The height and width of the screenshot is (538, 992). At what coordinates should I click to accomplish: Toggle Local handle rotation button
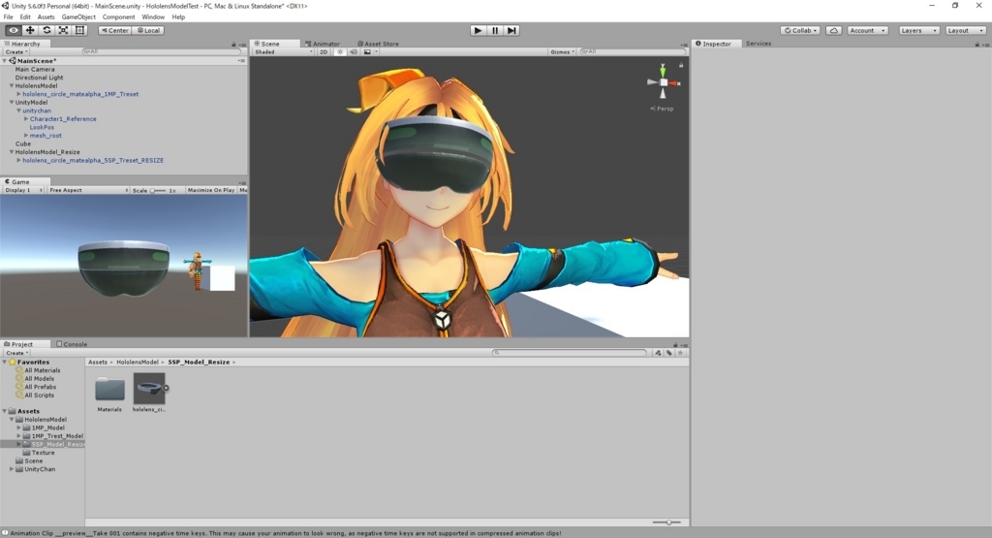point(148,30)
